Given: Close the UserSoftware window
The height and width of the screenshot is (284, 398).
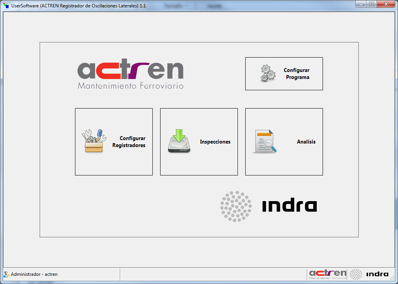Looking at the screenshot, I should point(386,4).
